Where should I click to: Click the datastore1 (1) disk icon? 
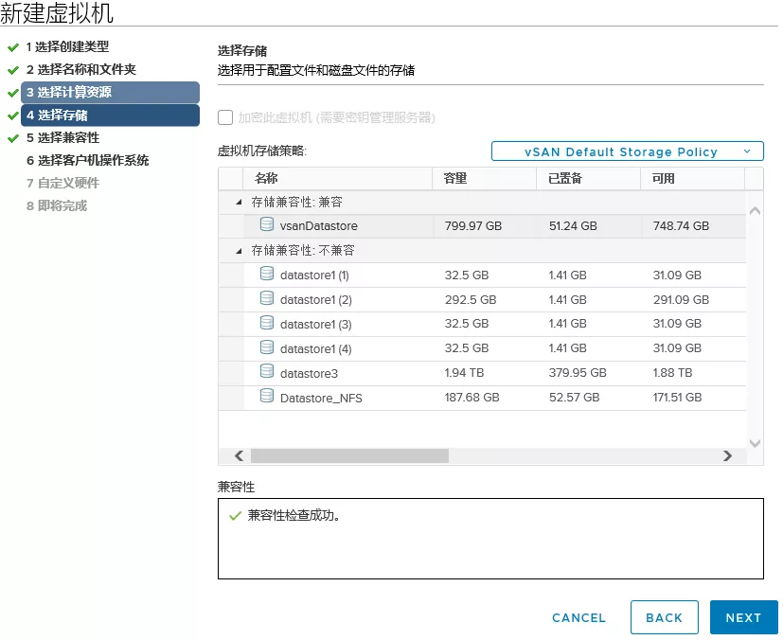pyautogui.click(x=266, y=275)
